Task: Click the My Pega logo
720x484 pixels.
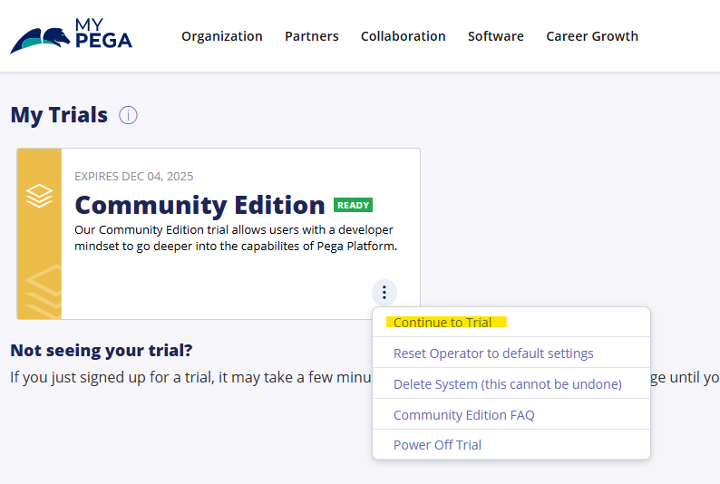Action: 71,36
